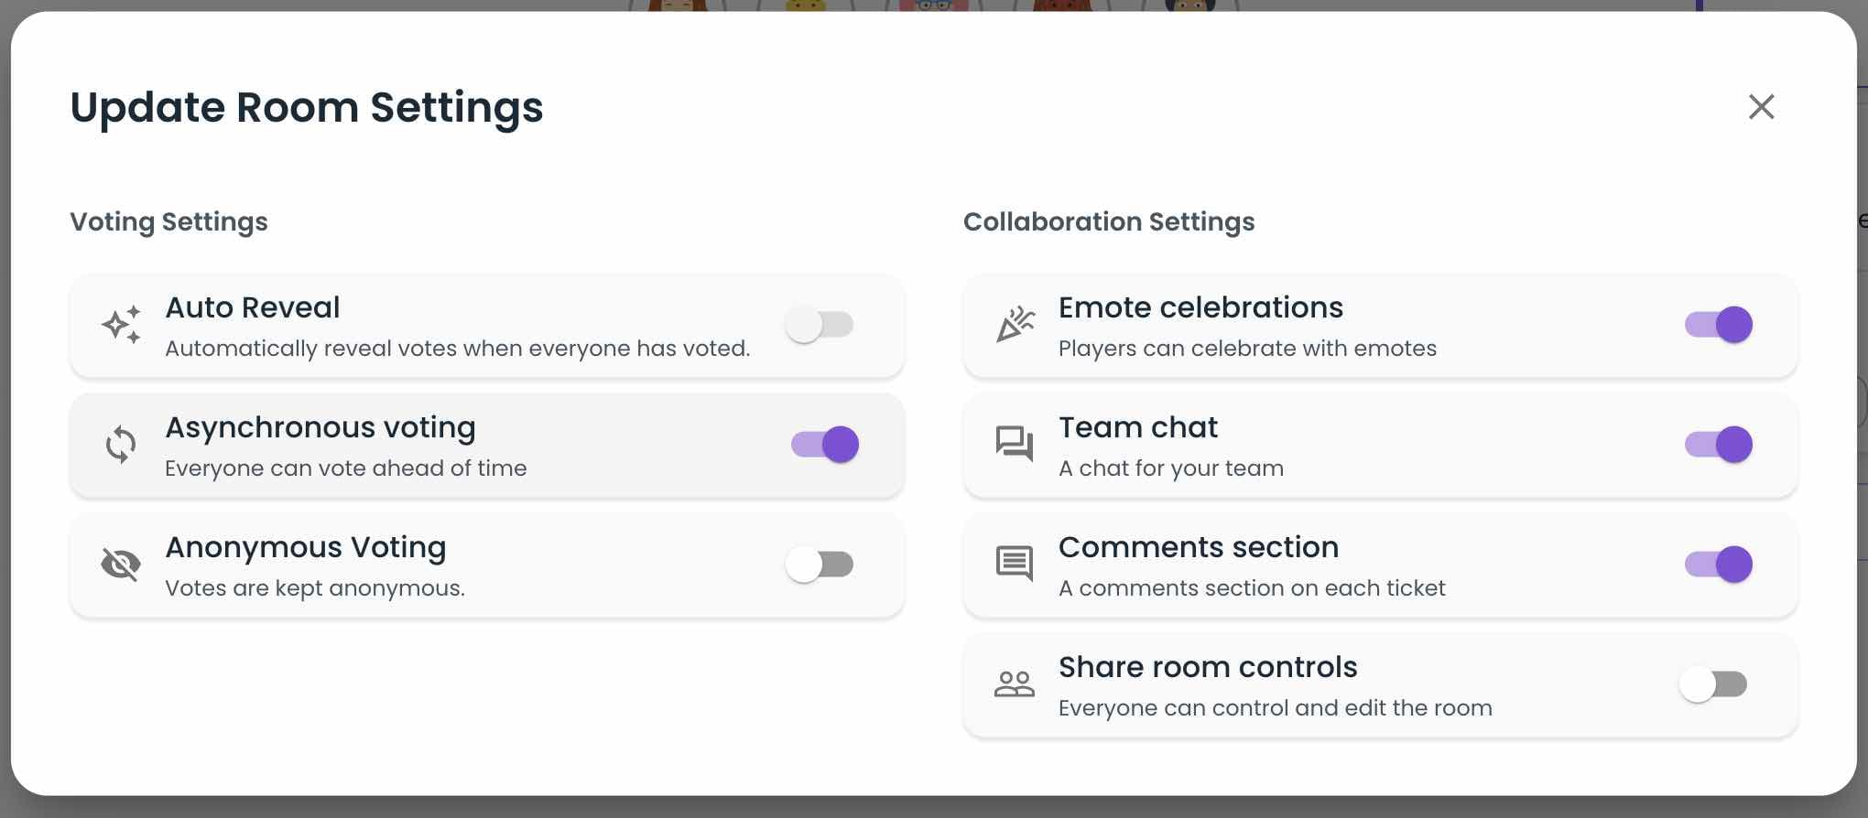The width and height of the screenshot is (1868, 818).
Task: Click the sync arrows icon for Asynchronous voting
Action: [x=121, y=445]
